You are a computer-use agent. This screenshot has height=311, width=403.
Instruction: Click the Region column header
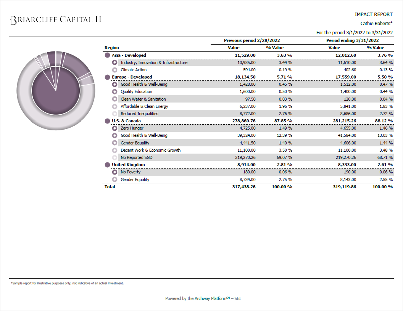tap(112, 48)
